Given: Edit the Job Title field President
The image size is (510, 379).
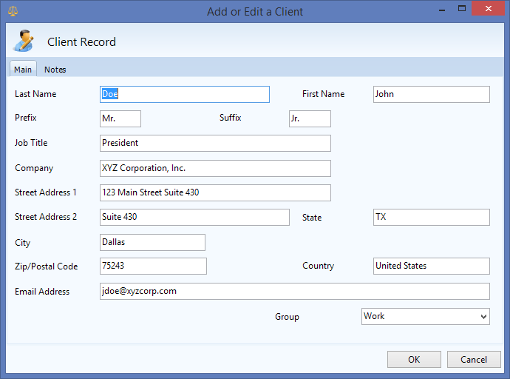Looking at the screenshot, I should (215, 144).
